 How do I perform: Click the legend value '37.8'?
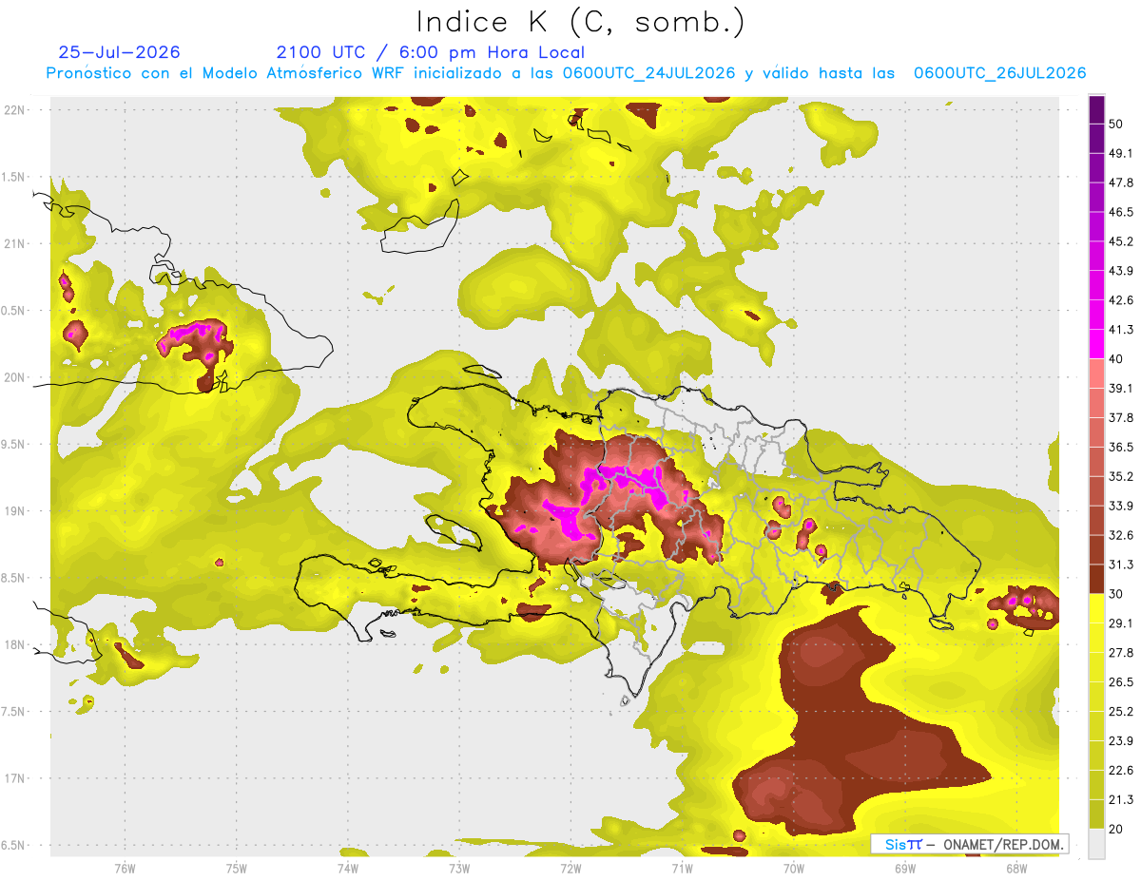(x=1121, y=417)
